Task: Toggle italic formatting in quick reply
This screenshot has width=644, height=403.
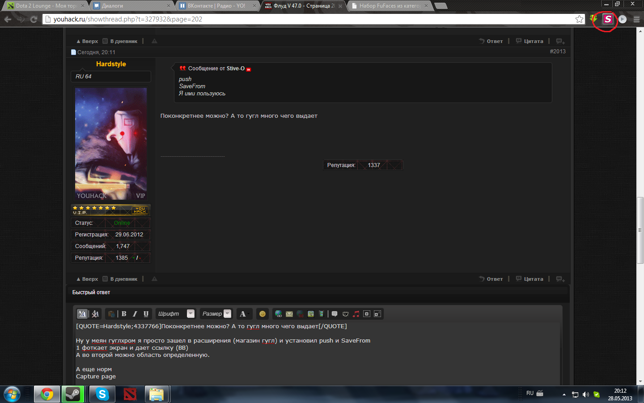Action: [x=135, y=314]
